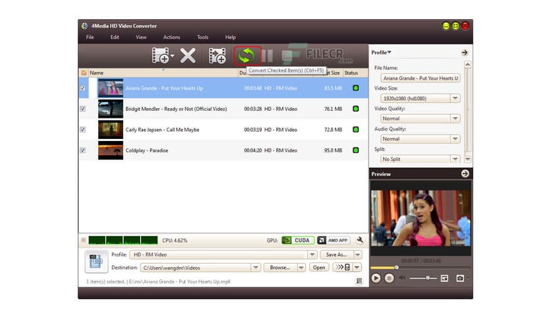Click the Browse... button

click(x=280, y=268)
